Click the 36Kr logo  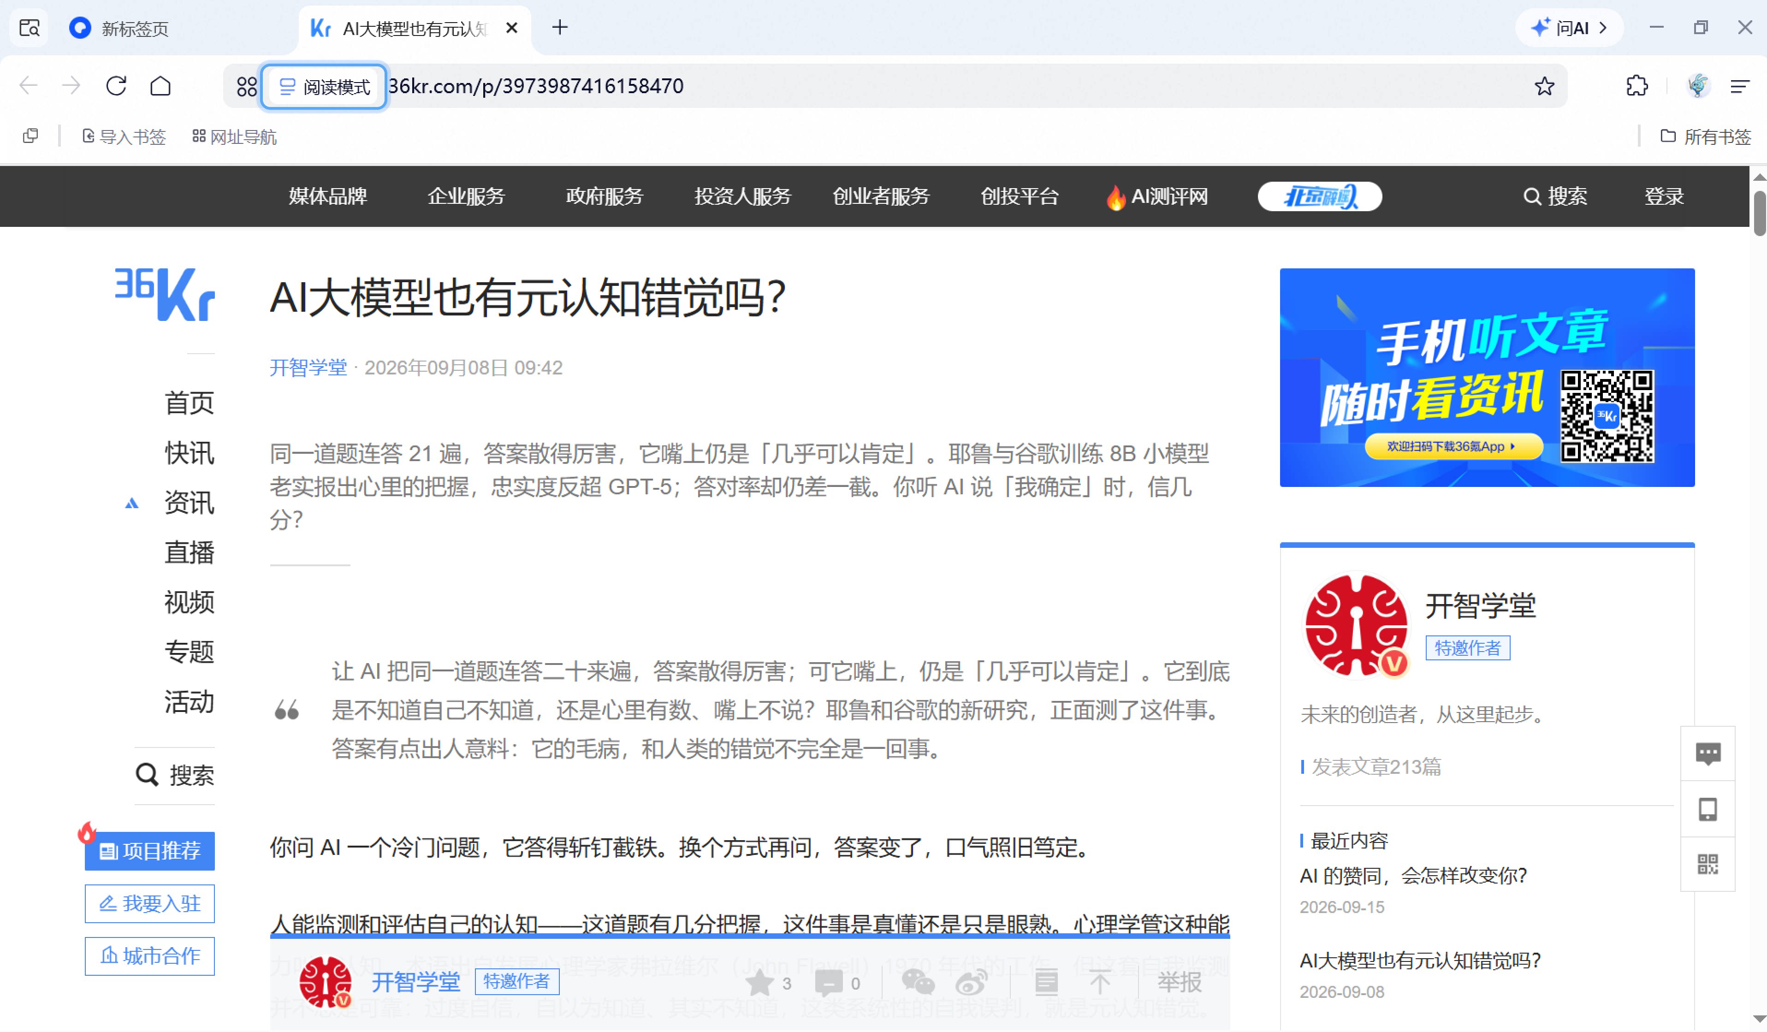[x=165, y=295]
